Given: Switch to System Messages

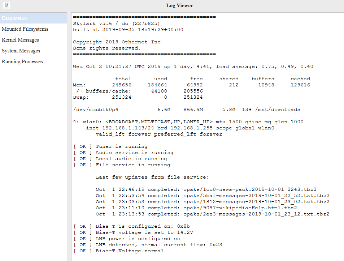Looking at the screenshot, I should point(21,51).
